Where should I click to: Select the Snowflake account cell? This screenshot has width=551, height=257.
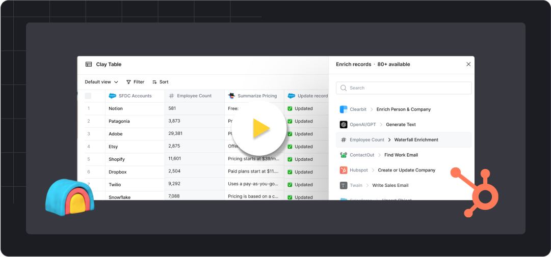(x=135, y=196)
